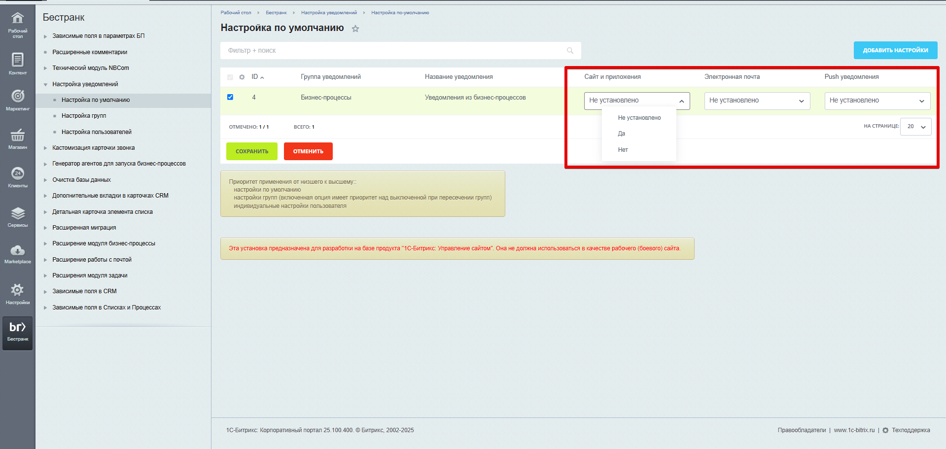Open Настройка групп in the tree
Image resolution: width=946 pixels, height=449 pixels.
pos(84,116)
